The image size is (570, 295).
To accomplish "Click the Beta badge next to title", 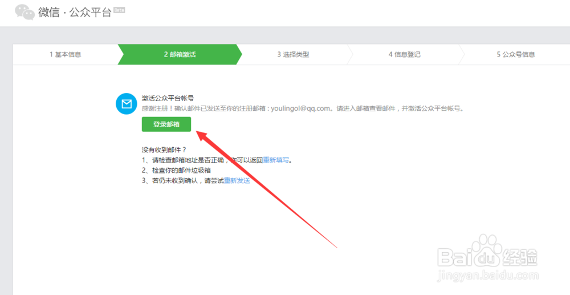I will click(119, 10).
